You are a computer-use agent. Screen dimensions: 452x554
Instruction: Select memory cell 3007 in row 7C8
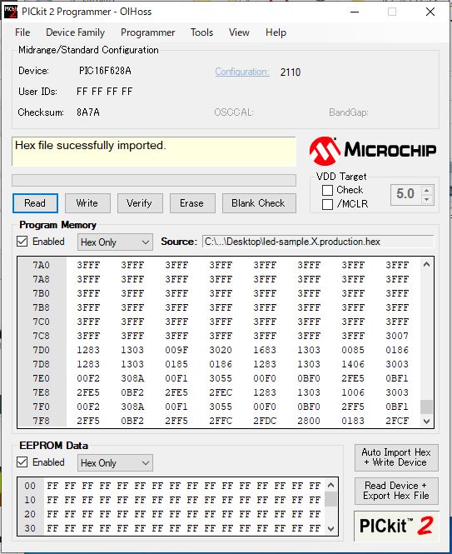397,336
